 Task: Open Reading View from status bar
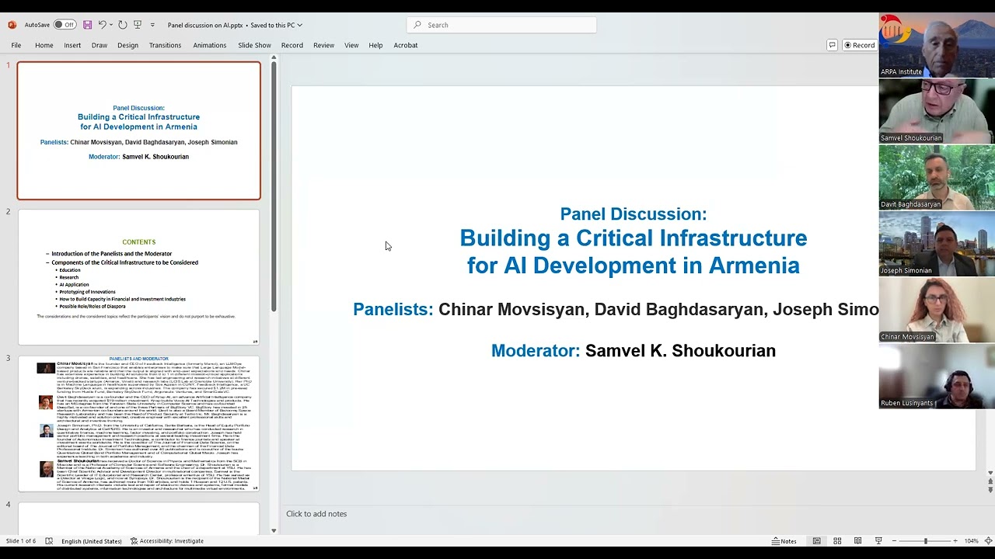click(857, 541)
